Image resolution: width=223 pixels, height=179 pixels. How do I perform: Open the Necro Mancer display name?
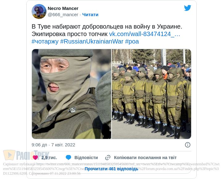point(63,8)
